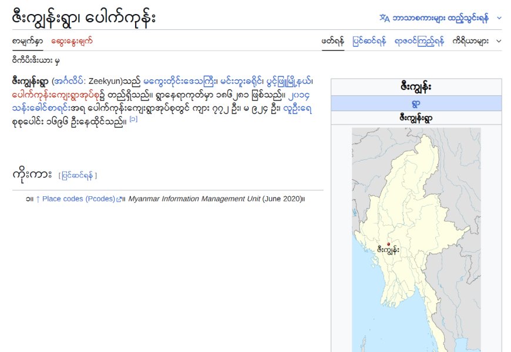The image size is (511, 352).
Task: Open the Place codes (Pcodes) external link
Action: coord(79,199)
